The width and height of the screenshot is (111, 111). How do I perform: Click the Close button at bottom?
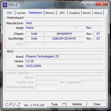97,104
